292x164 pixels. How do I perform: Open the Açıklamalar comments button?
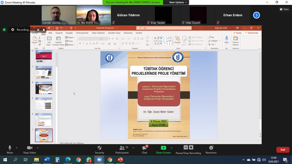coord(252,33)
